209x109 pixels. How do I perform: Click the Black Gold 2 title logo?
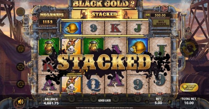click(104, 4)
